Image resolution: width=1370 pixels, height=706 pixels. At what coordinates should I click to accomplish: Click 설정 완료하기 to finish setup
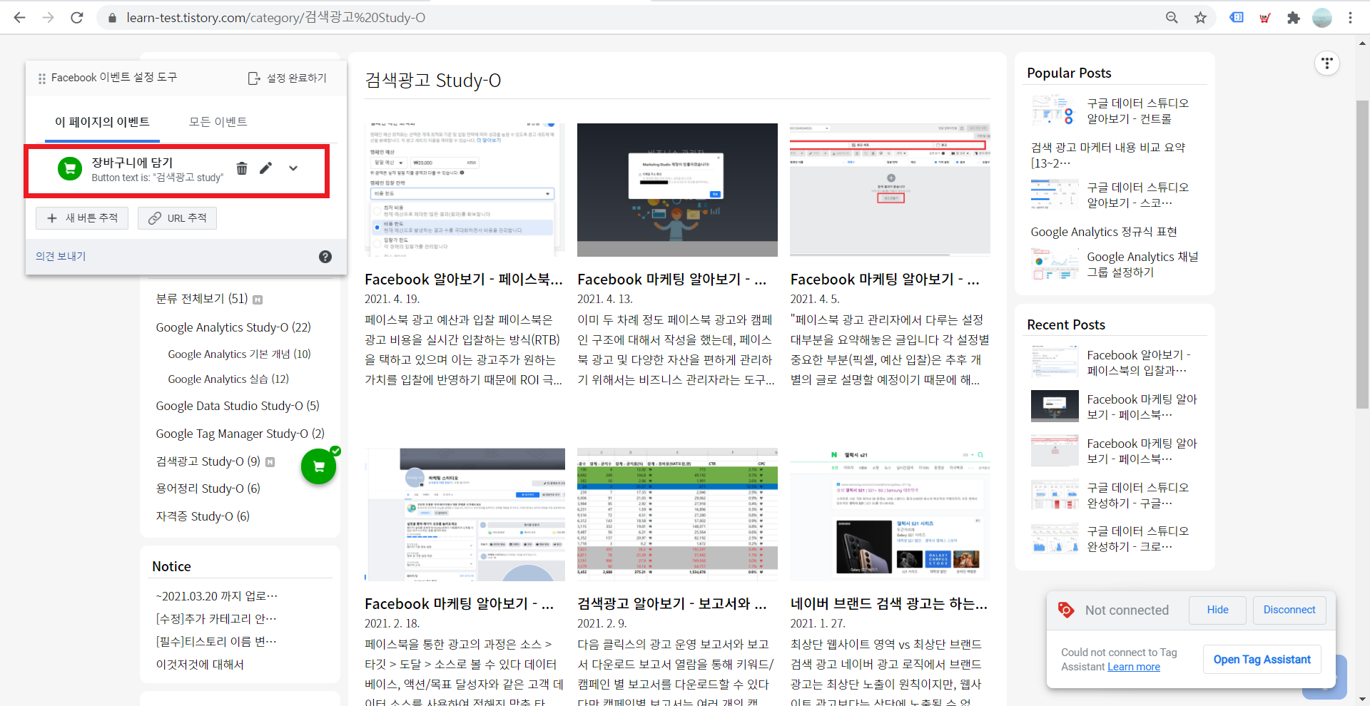click(x=287, y=78)
